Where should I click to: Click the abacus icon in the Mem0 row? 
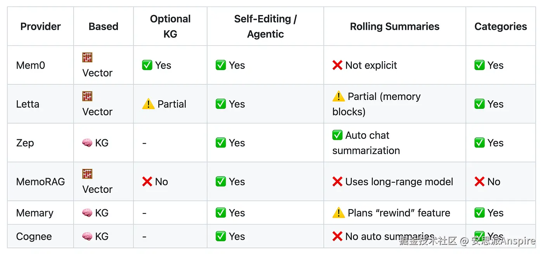coord(87,58)
